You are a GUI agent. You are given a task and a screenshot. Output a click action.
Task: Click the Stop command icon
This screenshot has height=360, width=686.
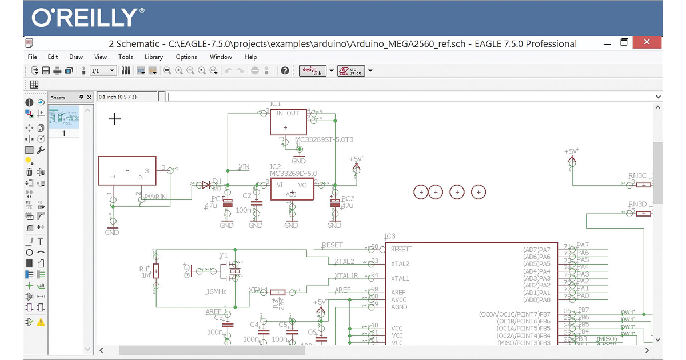pos(255,70)
